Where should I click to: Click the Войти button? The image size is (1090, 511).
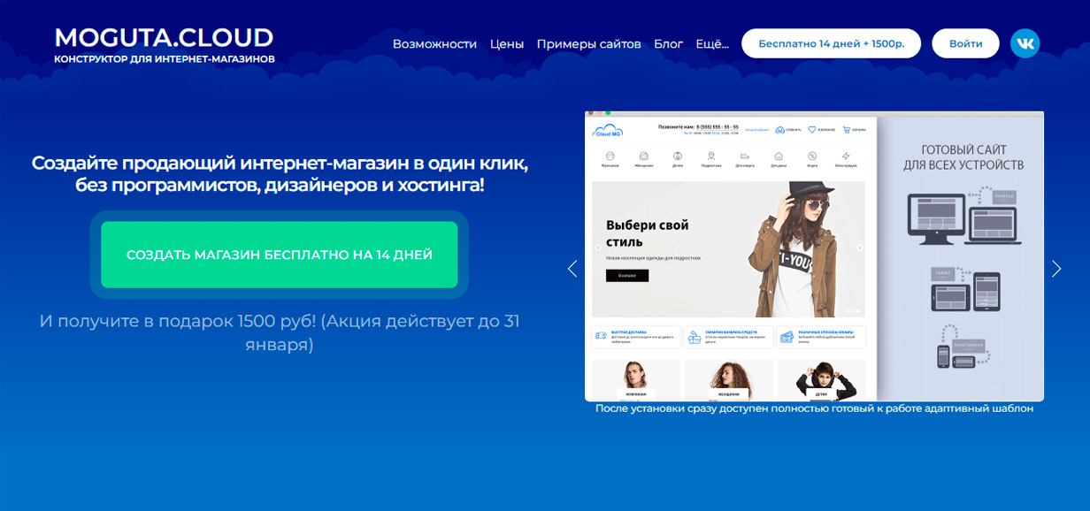965,42
